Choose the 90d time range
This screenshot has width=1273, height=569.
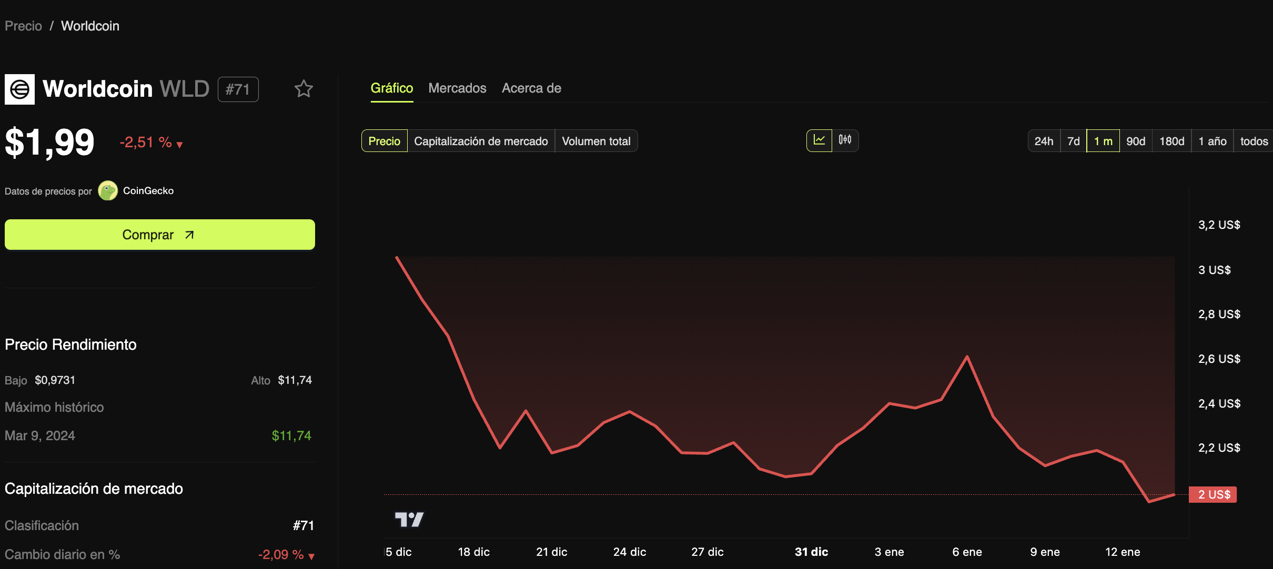[1136, 141]
